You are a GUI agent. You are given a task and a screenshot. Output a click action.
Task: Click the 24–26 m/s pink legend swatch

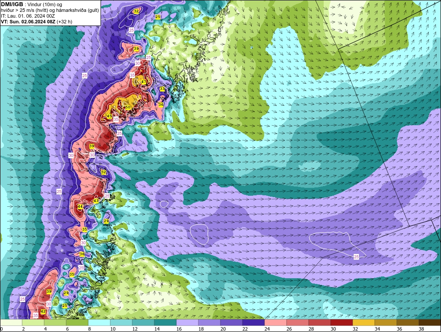point(276,322)
